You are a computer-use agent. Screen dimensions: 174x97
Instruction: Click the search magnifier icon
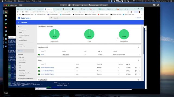tap(51, 18)
